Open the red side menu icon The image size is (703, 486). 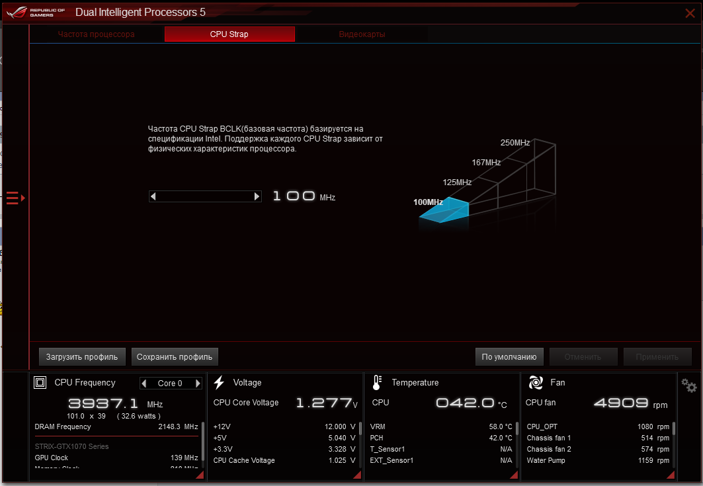coord(15,198)
